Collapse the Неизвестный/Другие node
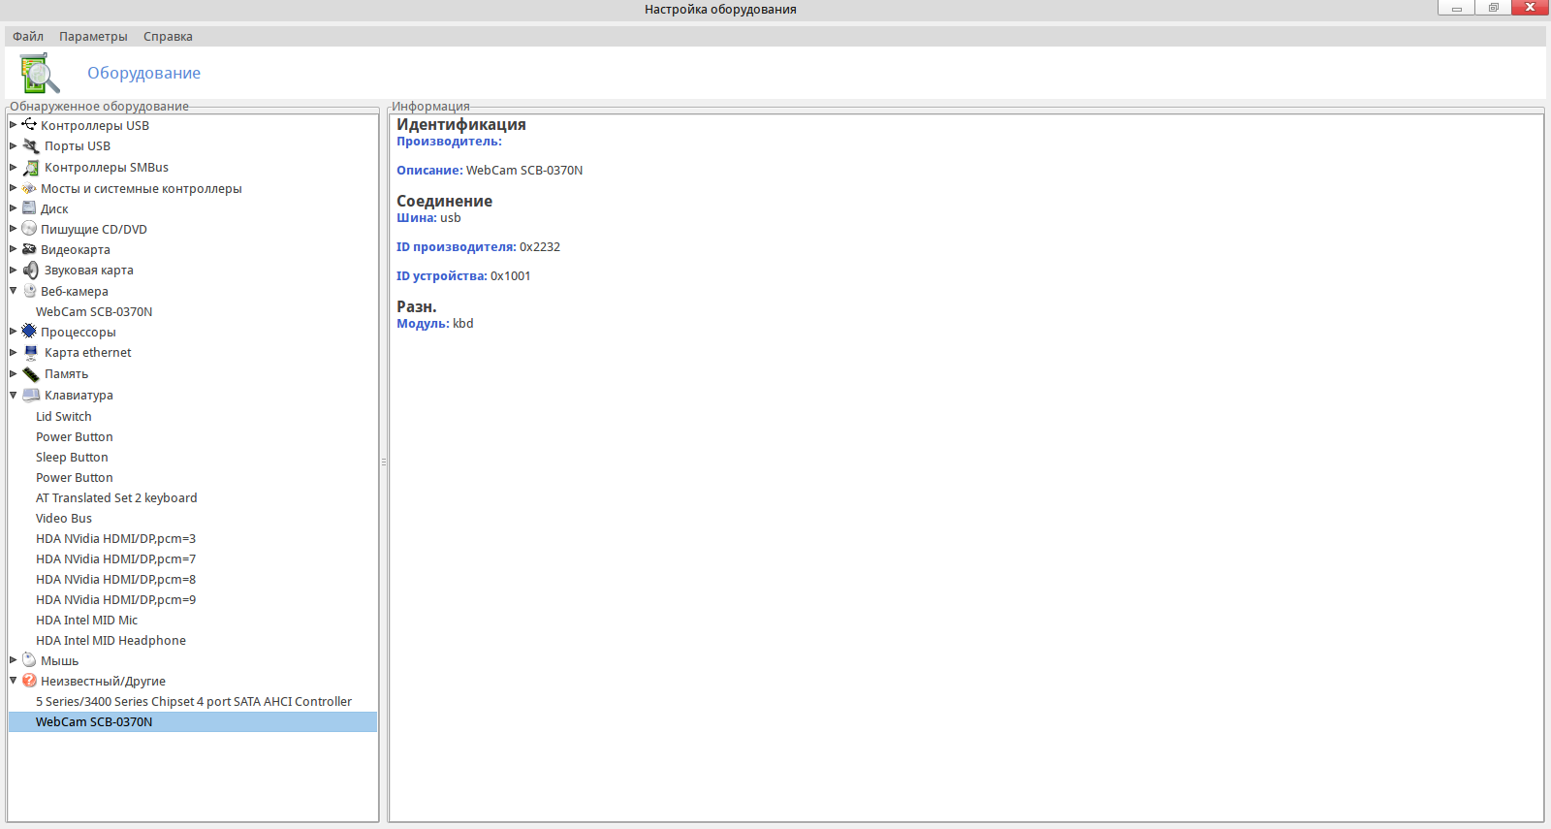 click(14, 681)
